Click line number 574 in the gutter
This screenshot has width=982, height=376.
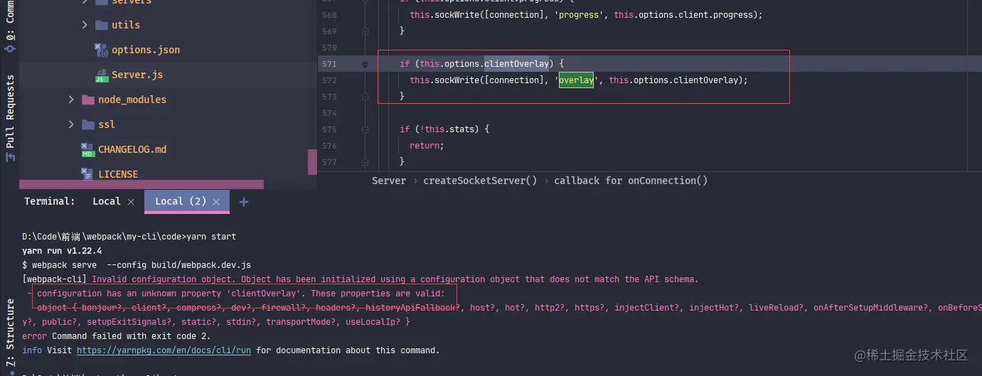click(x=329, y=113)
